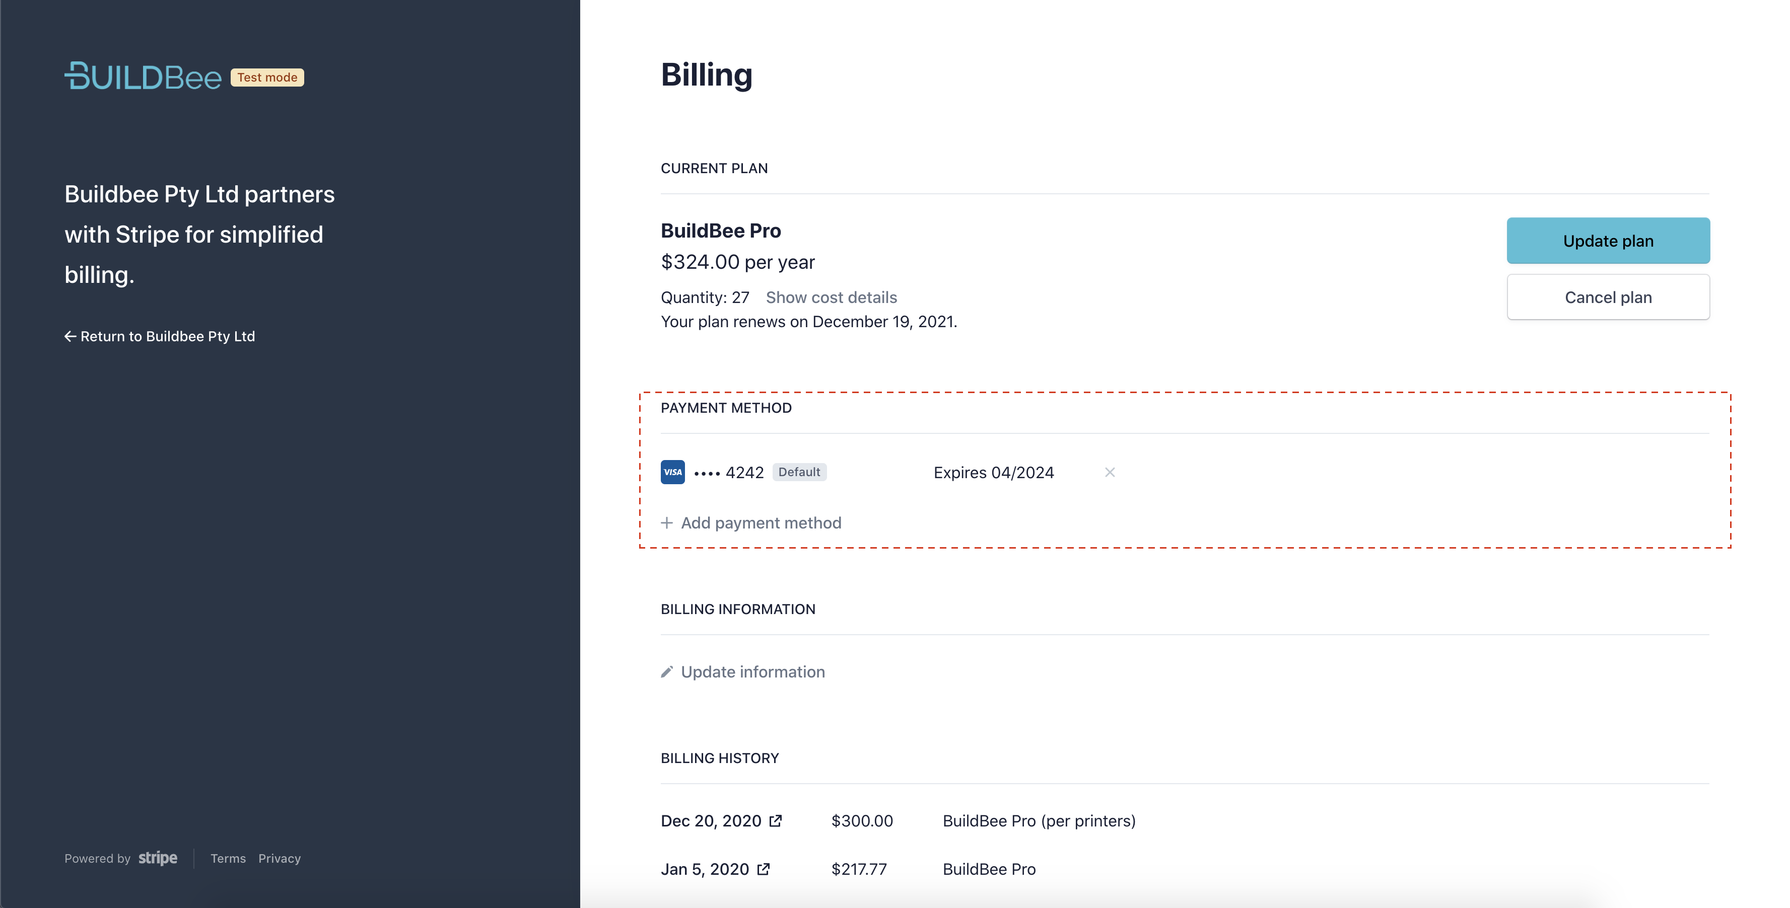The height and width of the screenshot is (908, 1790).
Task: Click the Update plan button
Action: [x=1608, y=241]
